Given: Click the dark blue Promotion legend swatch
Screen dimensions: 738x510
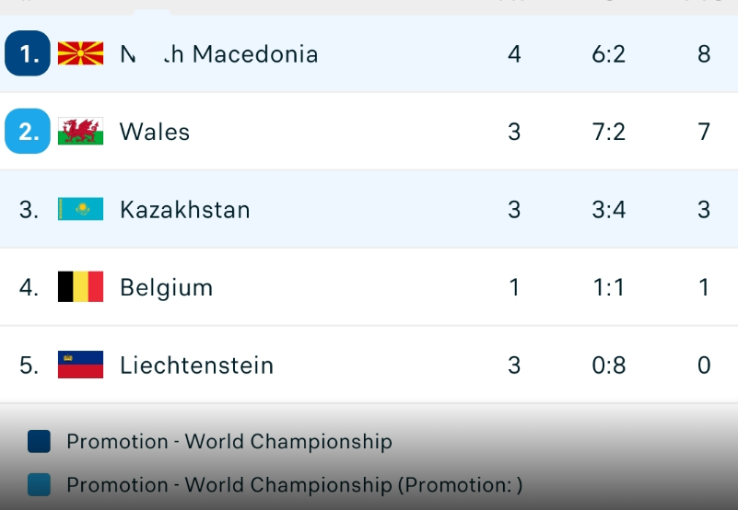Looking at the screenshot, I should tap(40, 442).
